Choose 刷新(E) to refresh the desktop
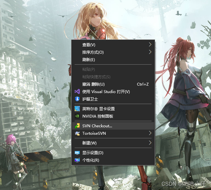 pyautogui.click(x=113, y=59)
